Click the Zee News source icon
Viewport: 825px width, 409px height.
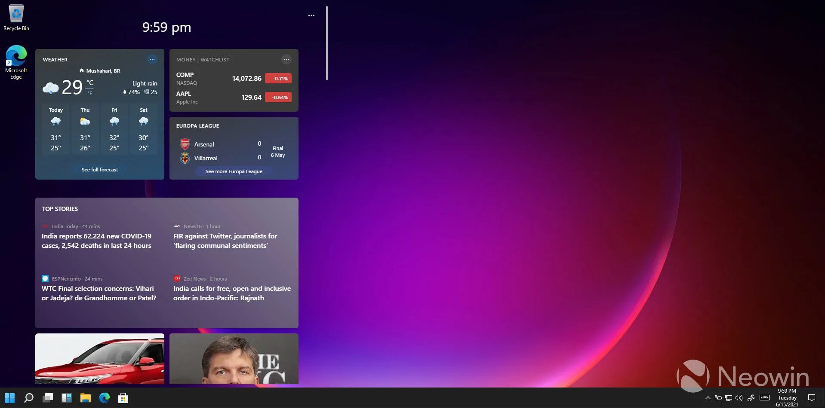(177, 278)
